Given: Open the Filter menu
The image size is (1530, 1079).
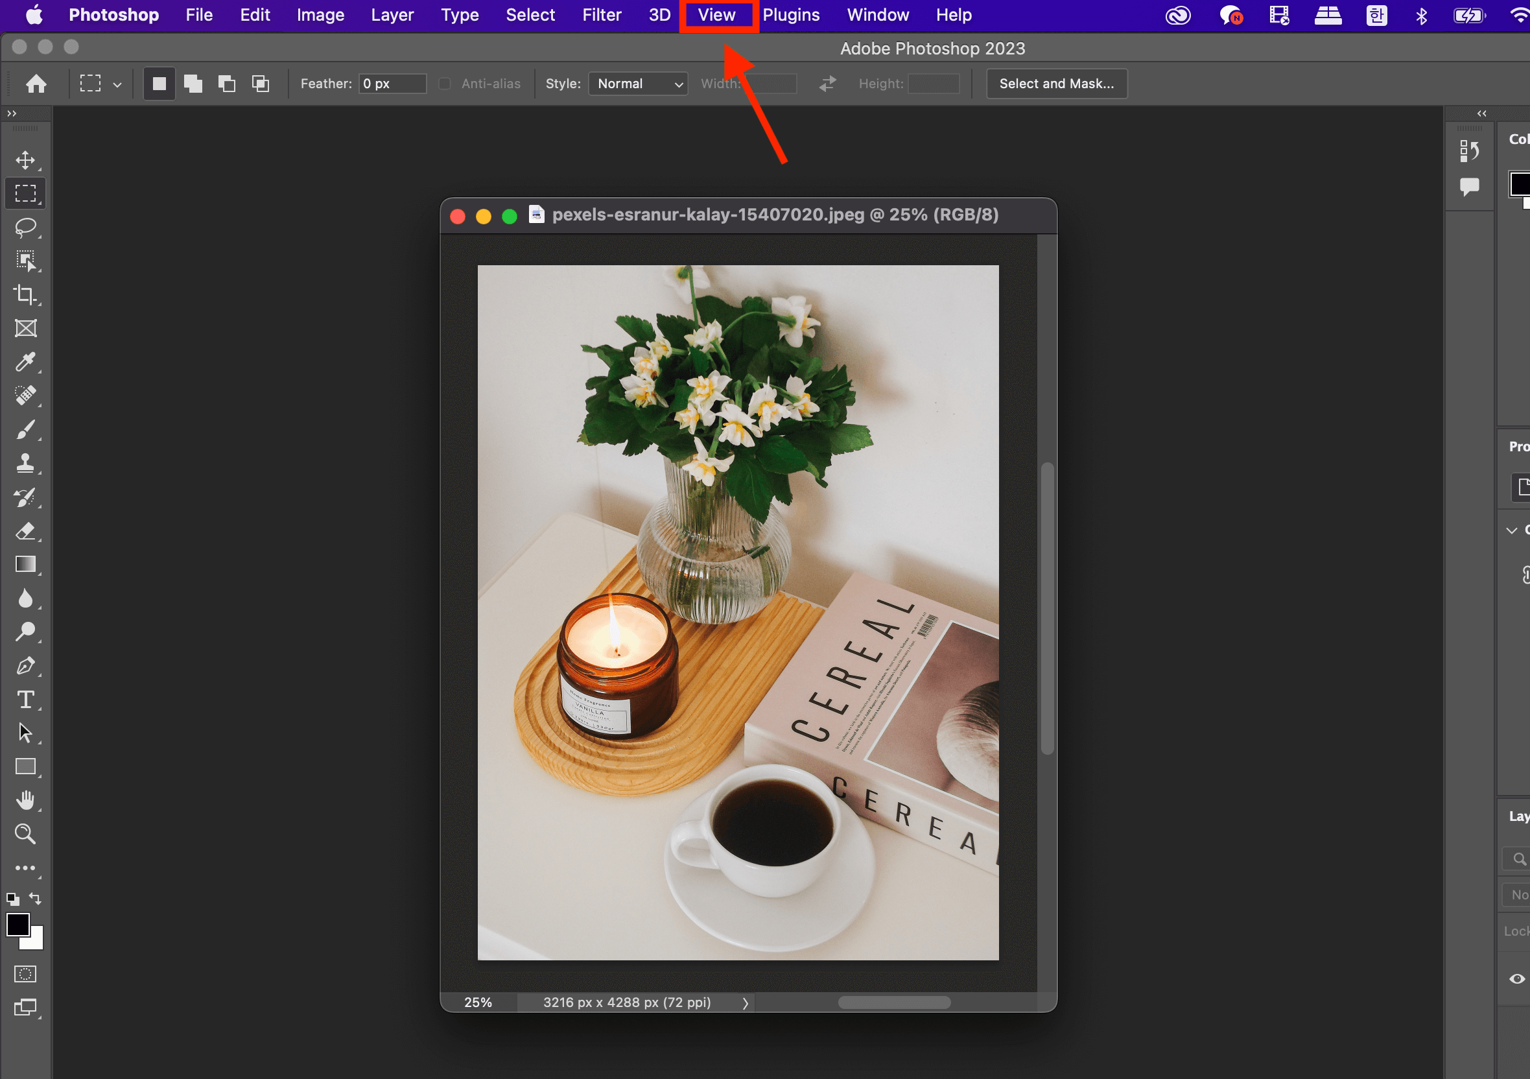Looking at the screenshot, I should click(x=601, y=15).
